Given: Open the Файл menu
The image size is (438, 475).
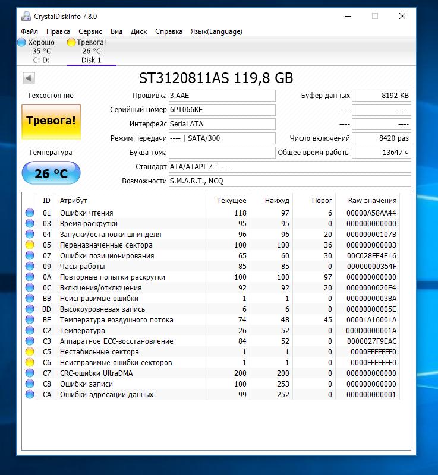Looking at the screenshot, I should pyautogui.click(x=29, y=31).
